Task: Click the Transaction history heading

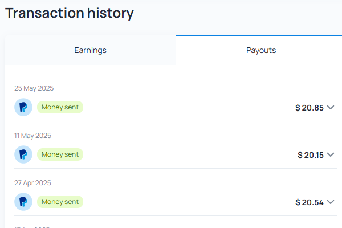Action: [70, 13]
